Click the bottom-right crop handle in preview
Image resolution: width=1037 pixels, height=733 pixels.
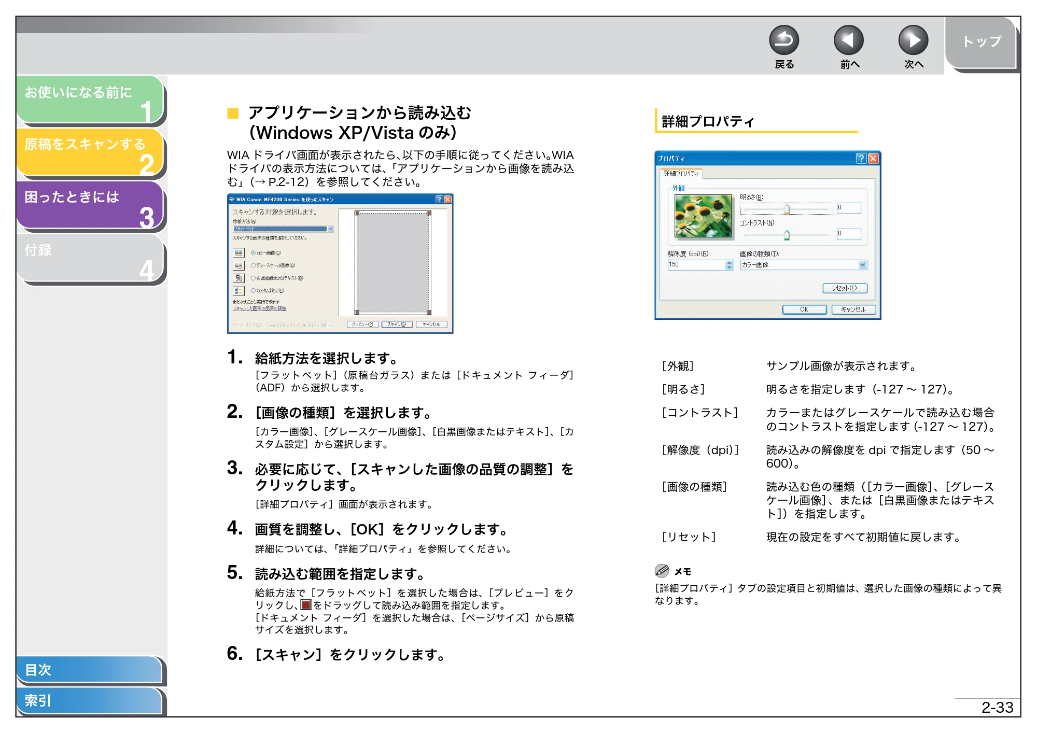(429, 312)
